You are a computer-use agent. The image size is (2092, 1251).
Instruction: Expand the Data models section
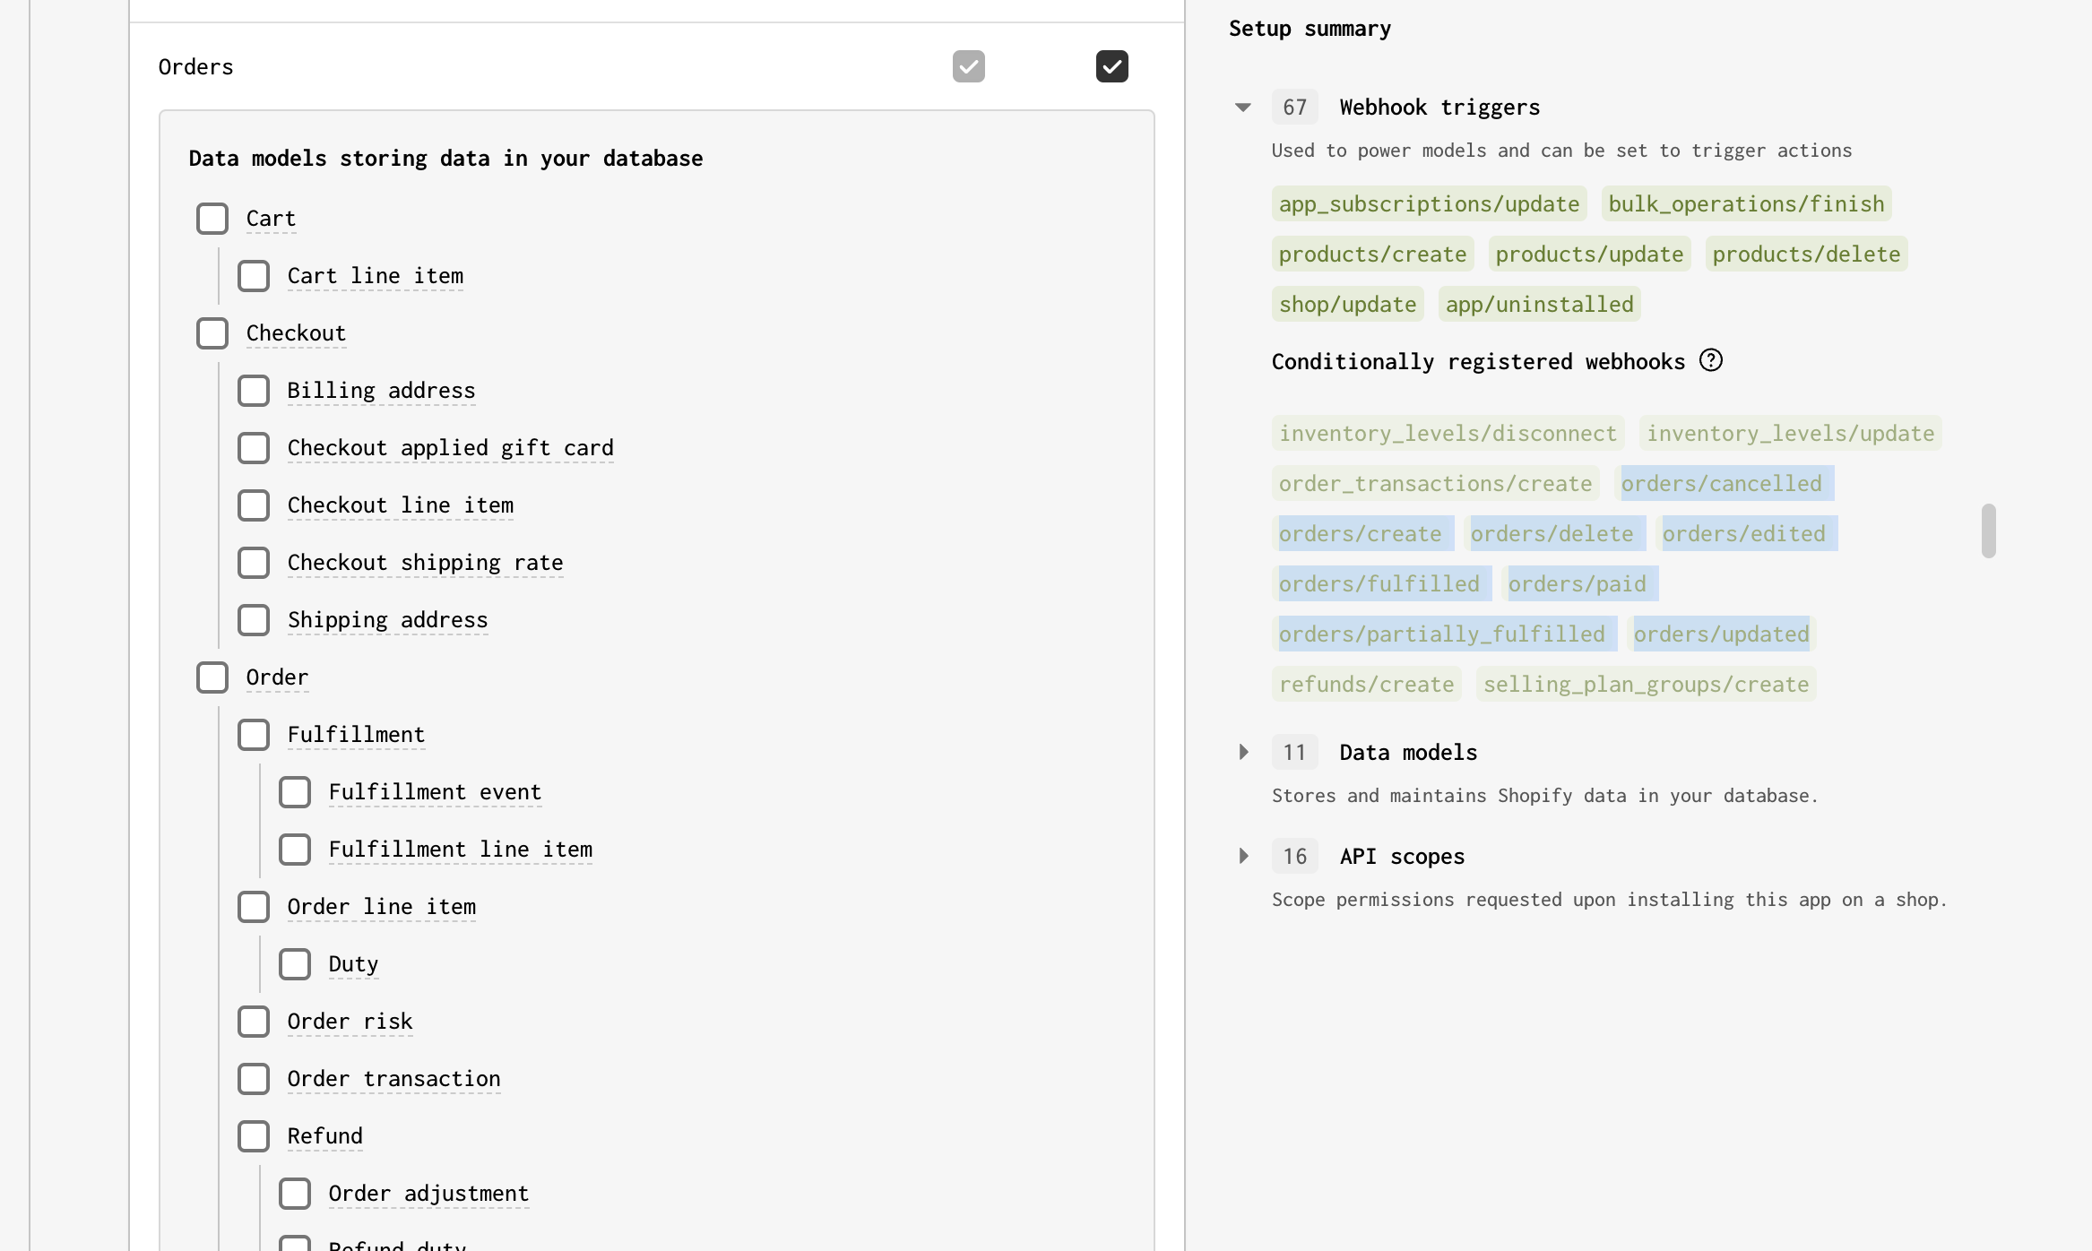point(1243,753)
